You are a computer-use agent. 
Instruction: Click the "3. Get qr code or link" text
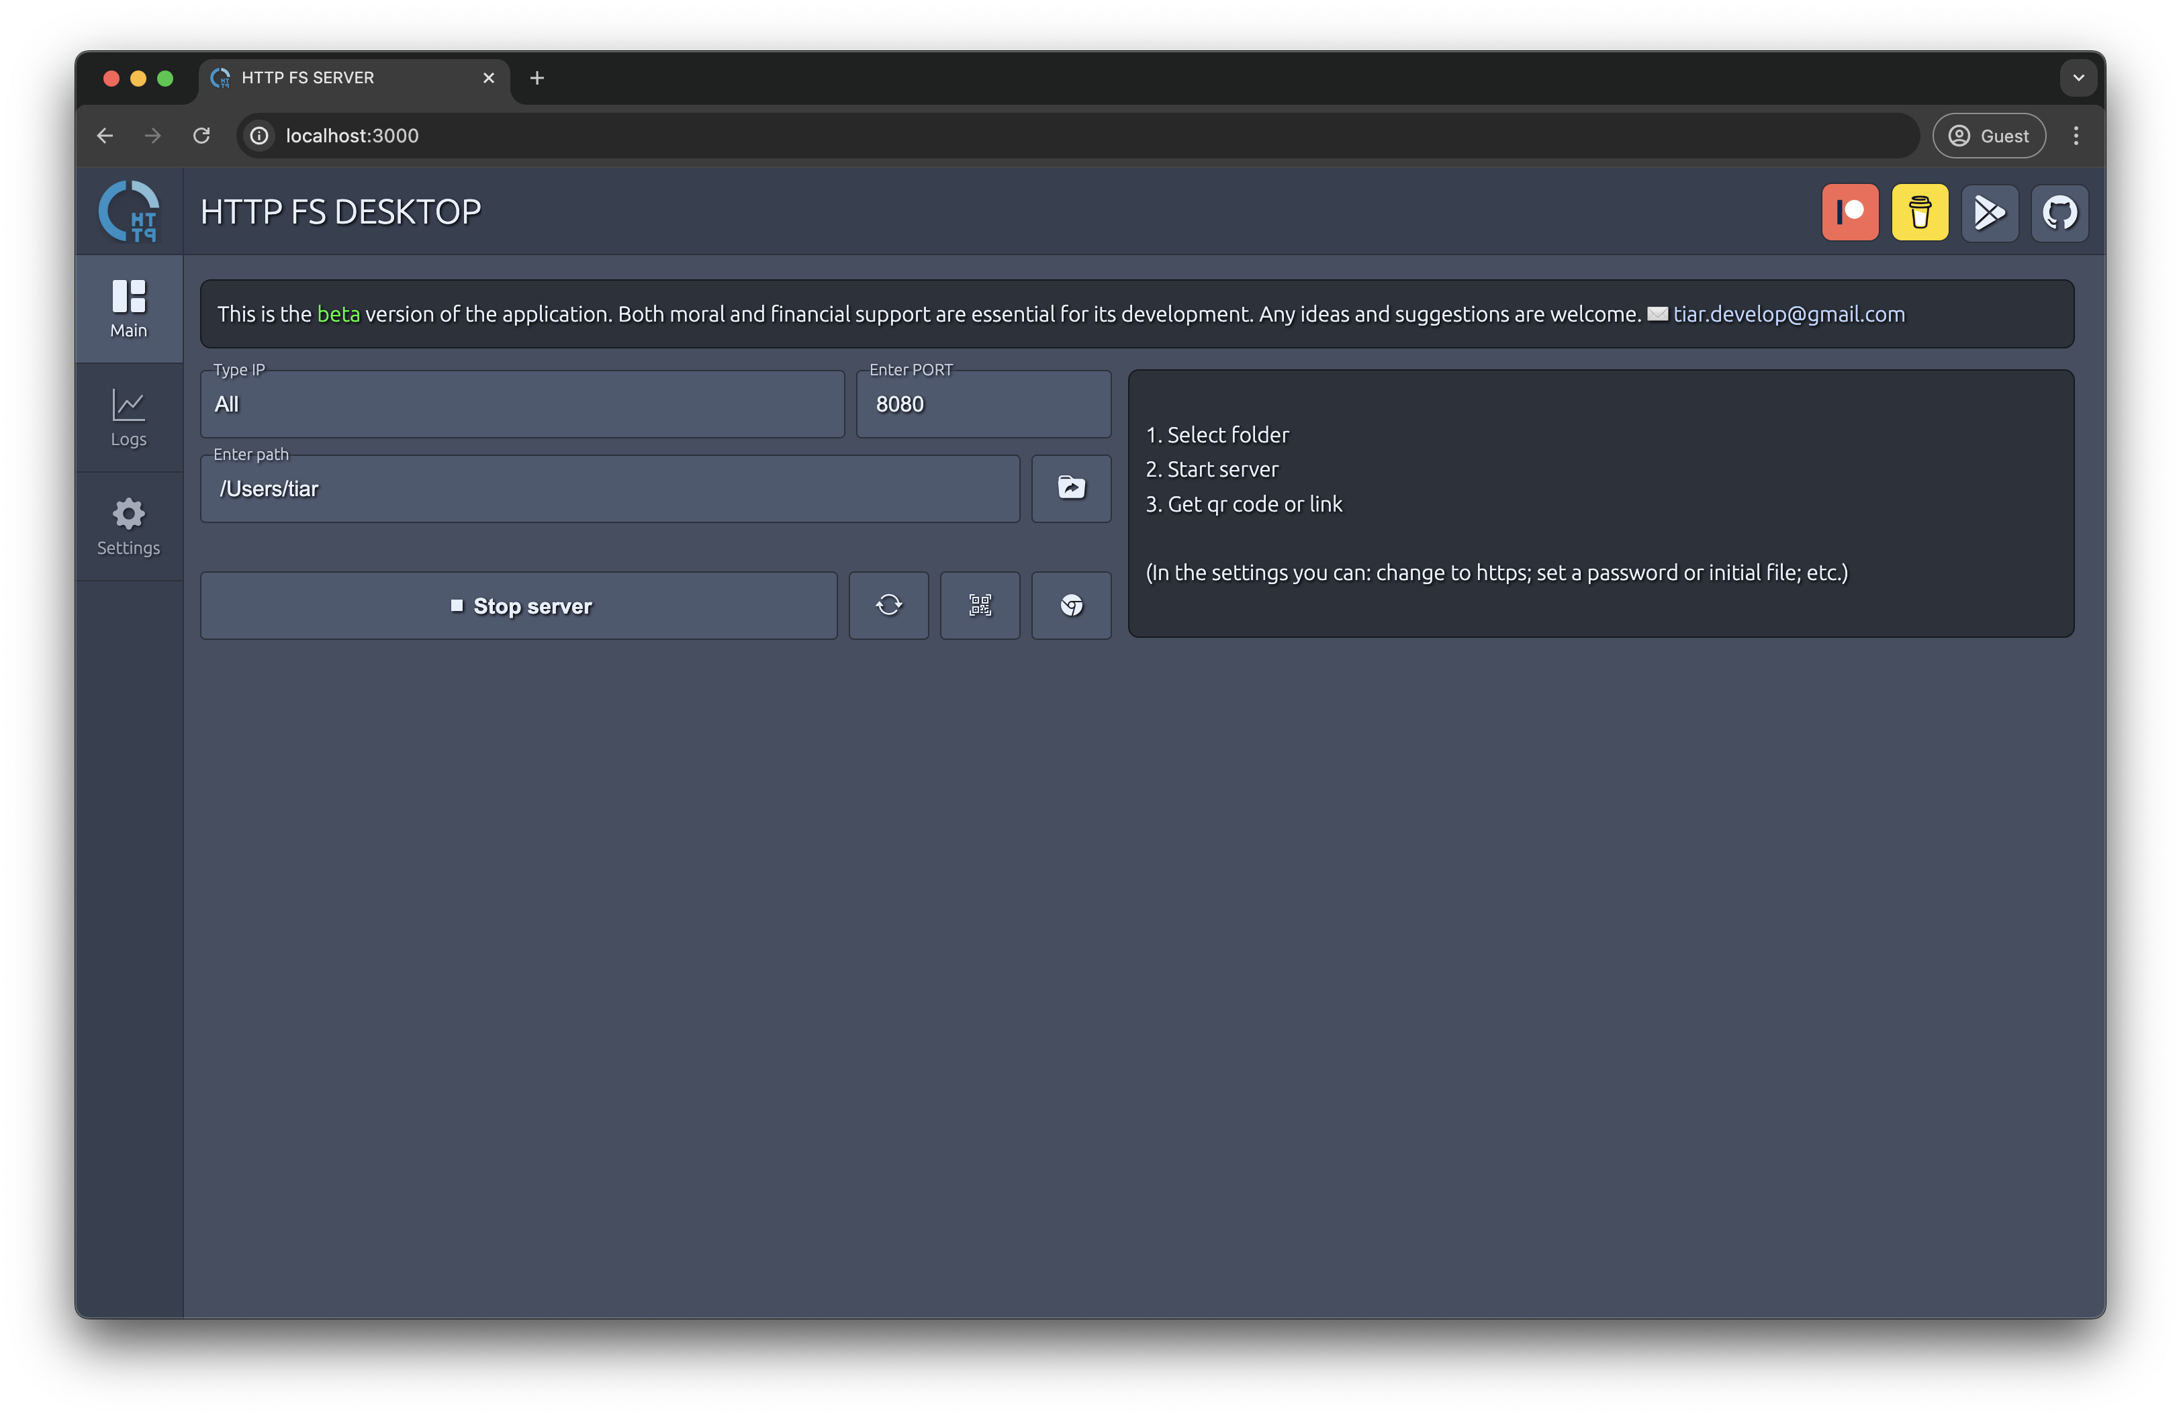(x=1244, y=504)
